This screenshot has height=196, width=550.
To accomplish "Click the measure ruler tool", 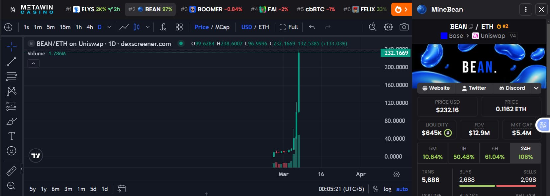I will tap(11, 171).
